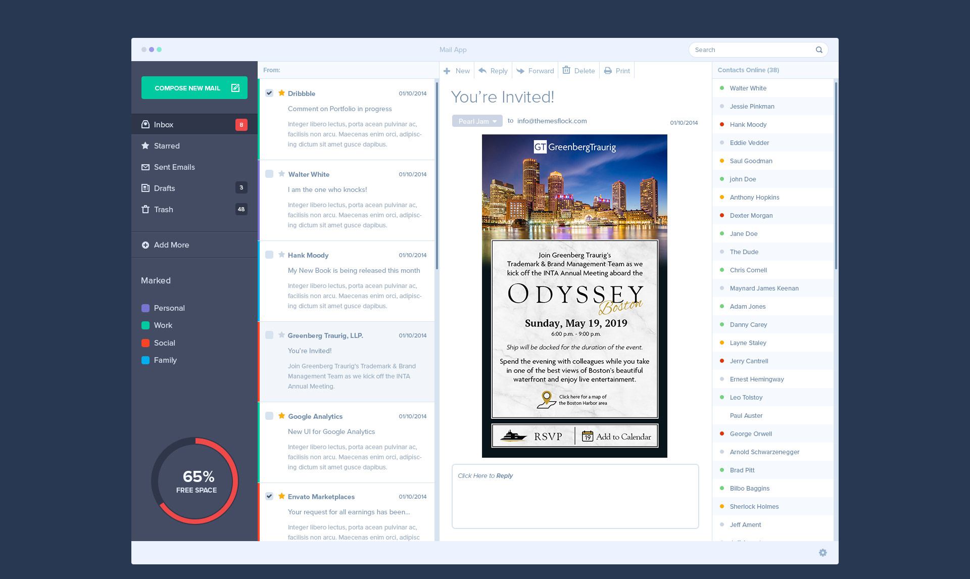The width and height of the screenshot is (970, 579).
Task: Uncheck the Envato Marketplaces email checkbox
Action: pos(269,496)
